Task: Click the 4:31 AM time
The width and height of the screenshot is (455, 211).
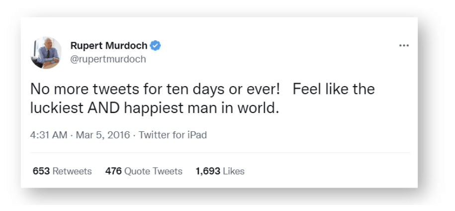Action: (48, 135)
